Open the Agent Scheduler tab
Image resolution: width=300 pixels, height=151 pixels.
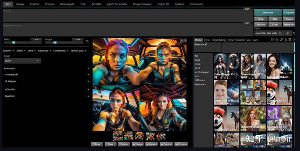[x=117, y=4]
